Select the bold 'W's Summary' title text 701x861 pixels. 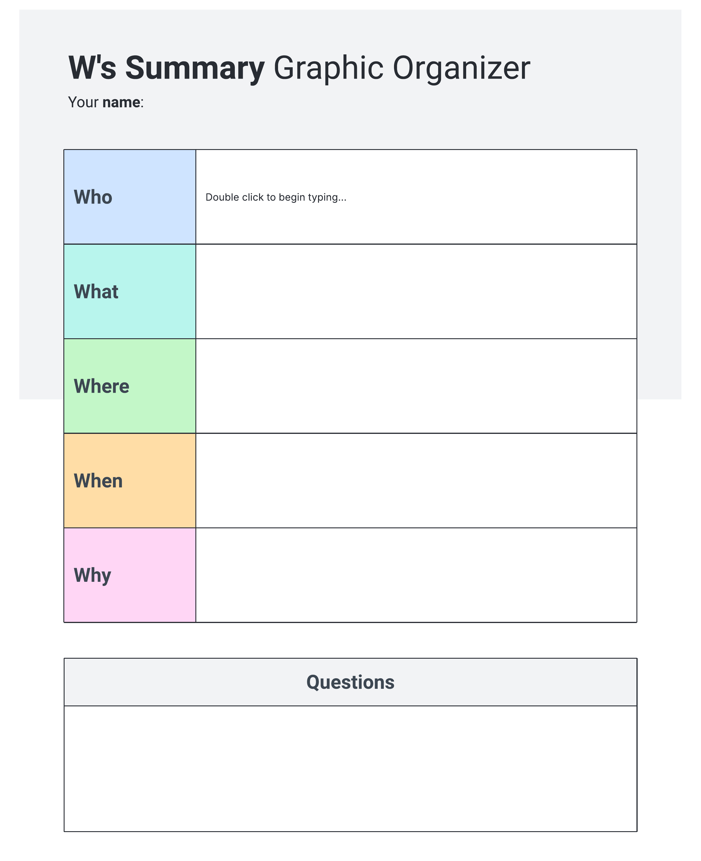tap(166, 68)
